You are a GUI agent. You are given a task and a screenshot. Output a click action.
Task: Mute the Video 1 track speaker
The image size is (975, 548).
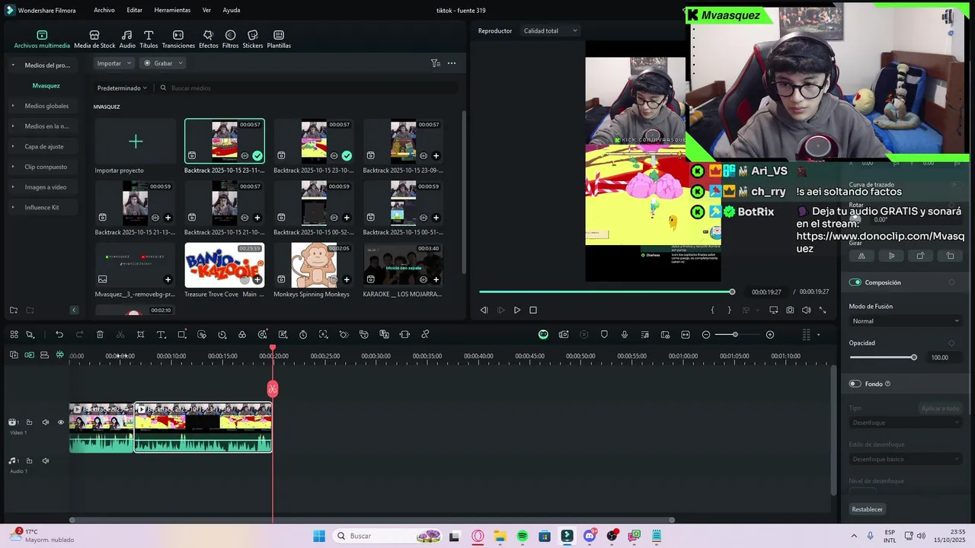coord(46,422)
